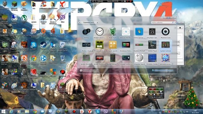This screenshot has height=114, width=203.
Task: Select the System Monitor II gadget
Action: (x=86, y=59)
